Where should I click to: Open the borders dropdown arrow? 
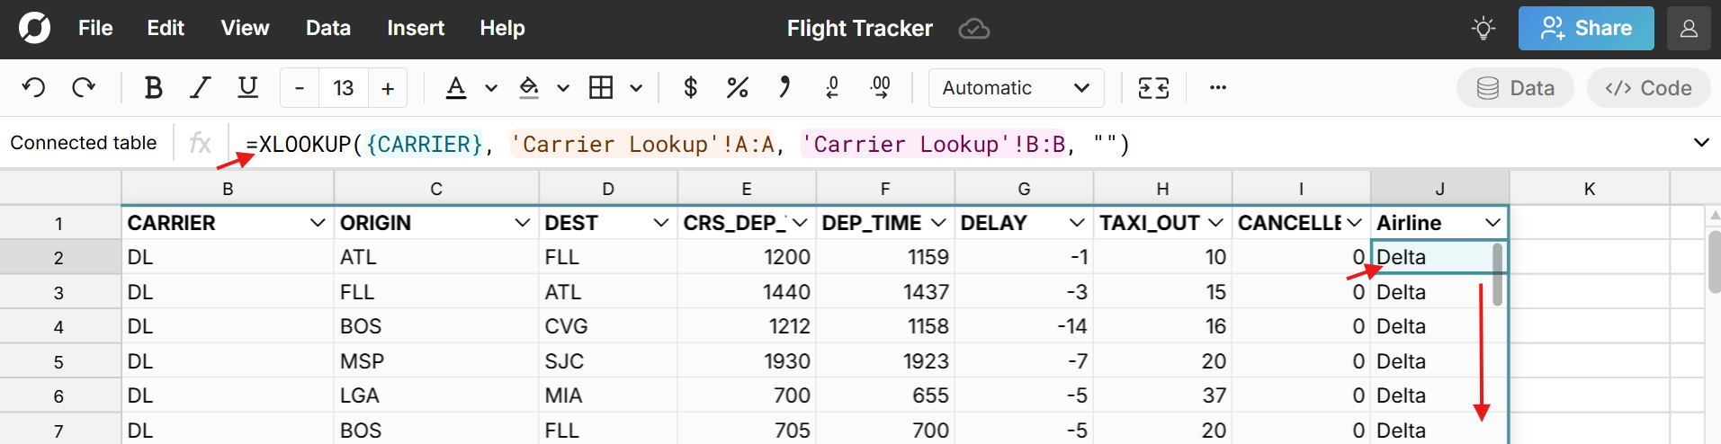click(x=636, y=88)
